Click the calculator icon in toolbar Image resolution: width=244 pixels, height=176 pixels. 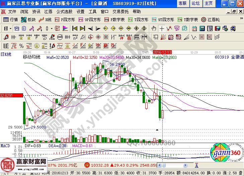(x=202, y=28)
